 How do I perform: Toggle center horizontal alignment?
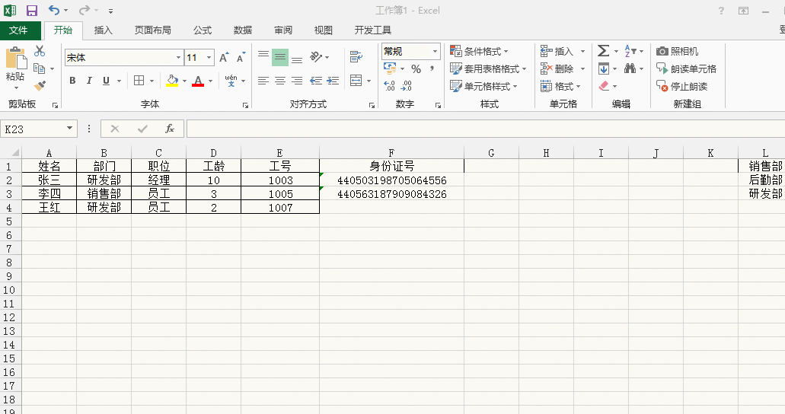point(279,81)
